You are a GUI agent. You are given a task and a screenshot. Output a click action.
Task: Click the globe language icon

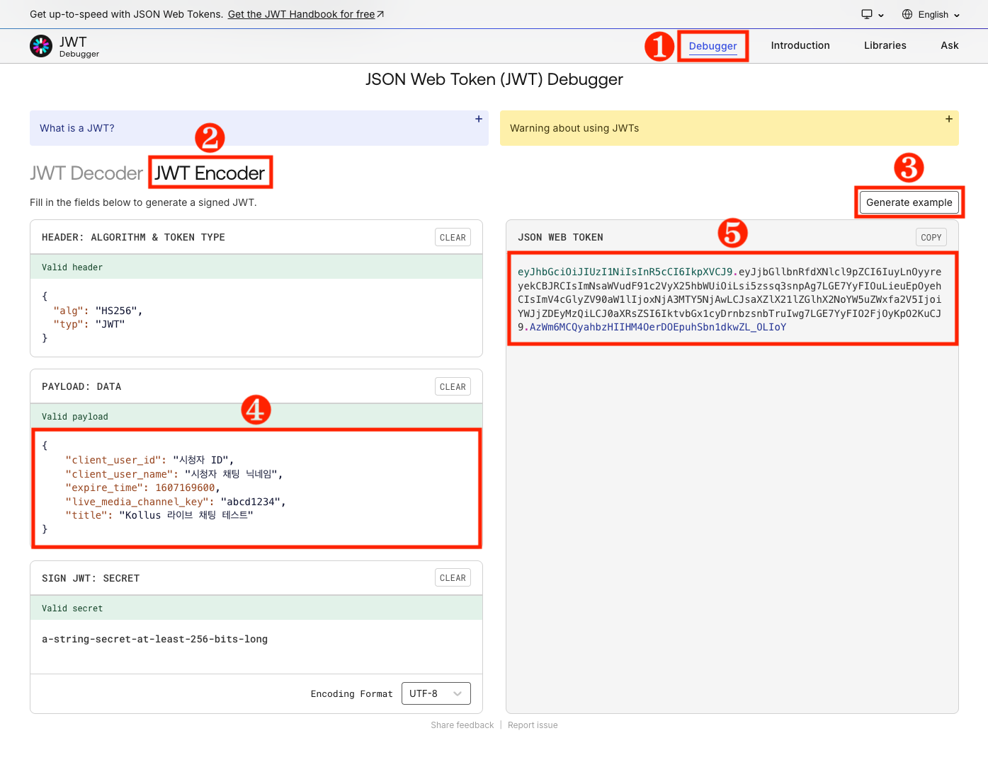click(907, 14)
